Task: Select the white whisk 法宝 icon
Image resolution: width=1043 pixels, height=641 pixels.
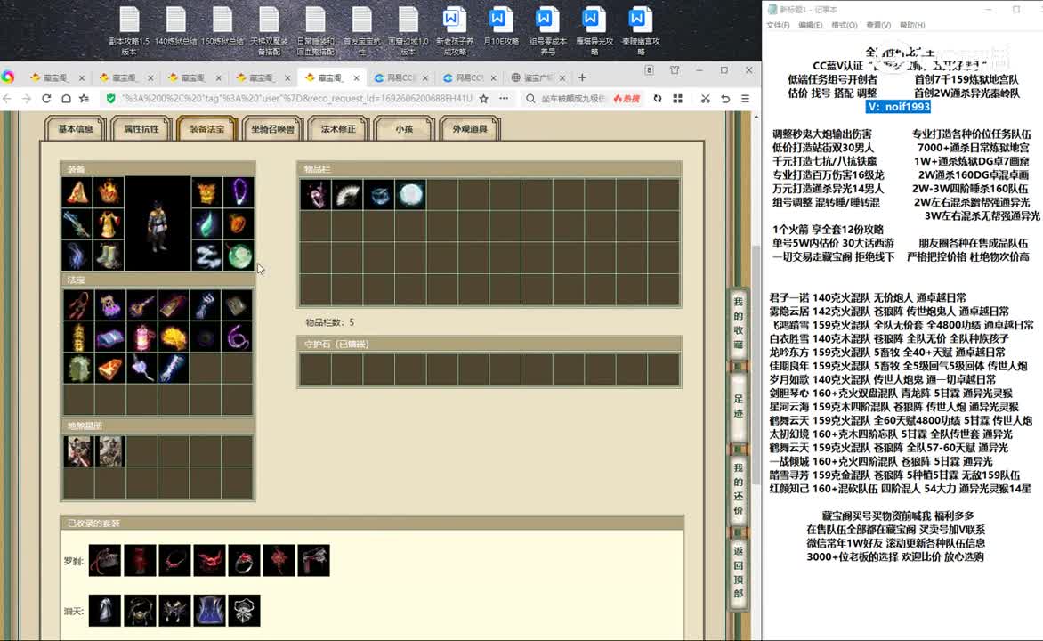Action: coord(141,369)
